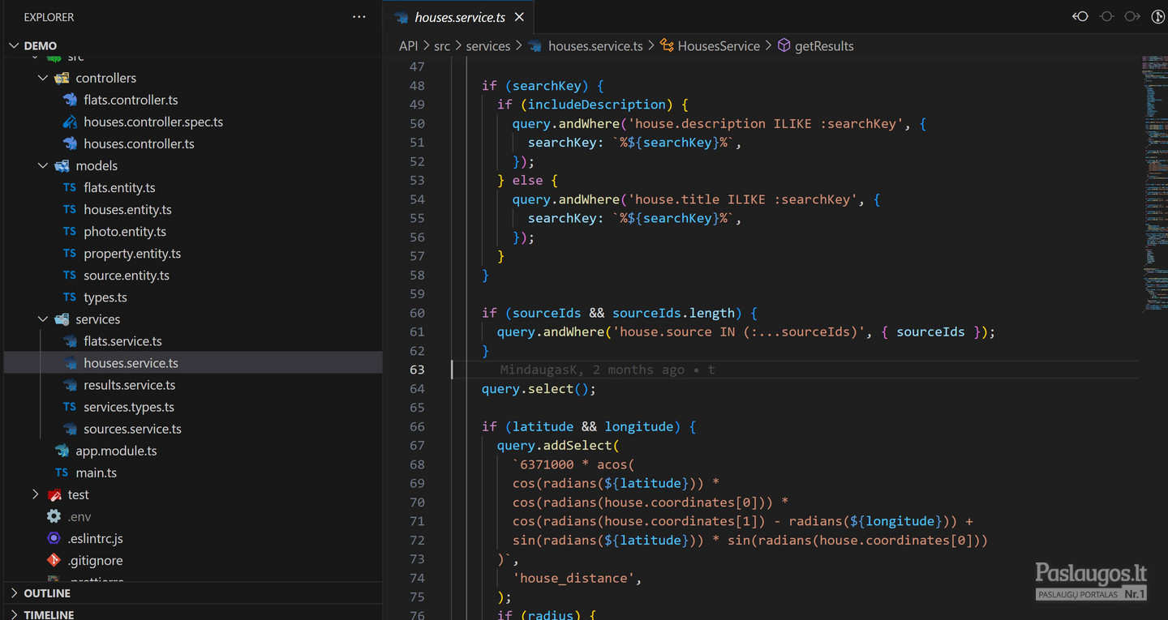1168x620 pixels.
Task: Click the middle git commit circle icon
Action: click(1106, 16)
